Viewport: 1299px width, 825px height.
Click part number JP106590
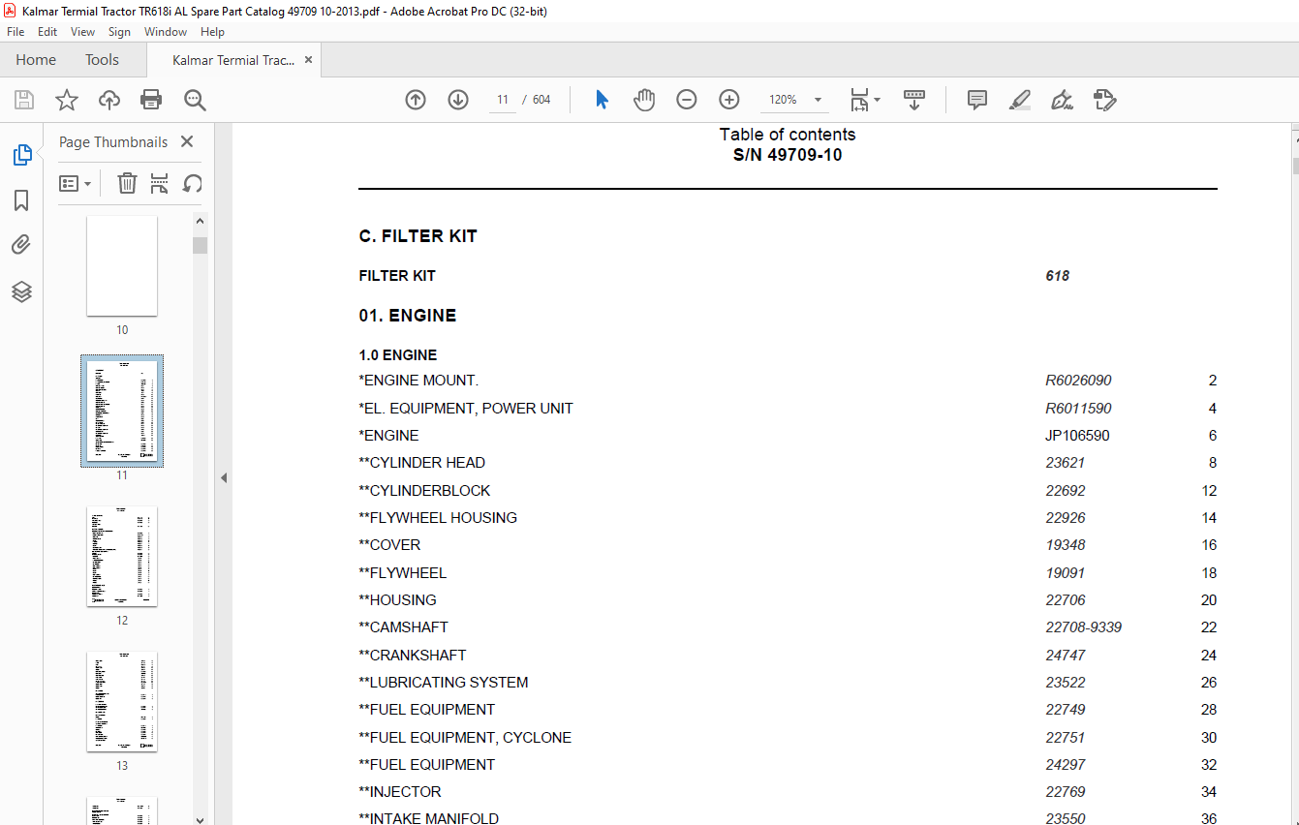point(1077,436)
